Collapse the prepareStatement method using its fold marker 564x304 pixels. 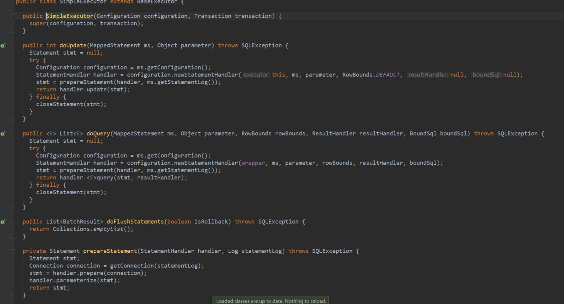[x=13, y=251]
